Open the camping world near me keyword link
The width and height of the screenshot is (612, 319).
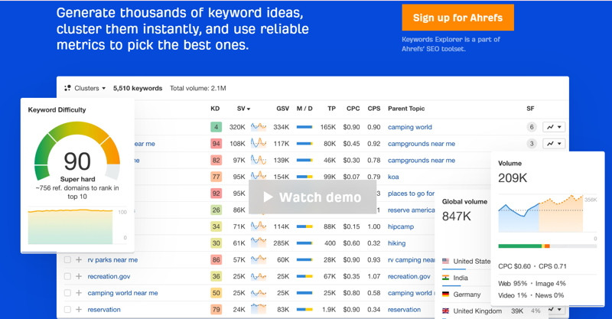(x=122, y=293)
